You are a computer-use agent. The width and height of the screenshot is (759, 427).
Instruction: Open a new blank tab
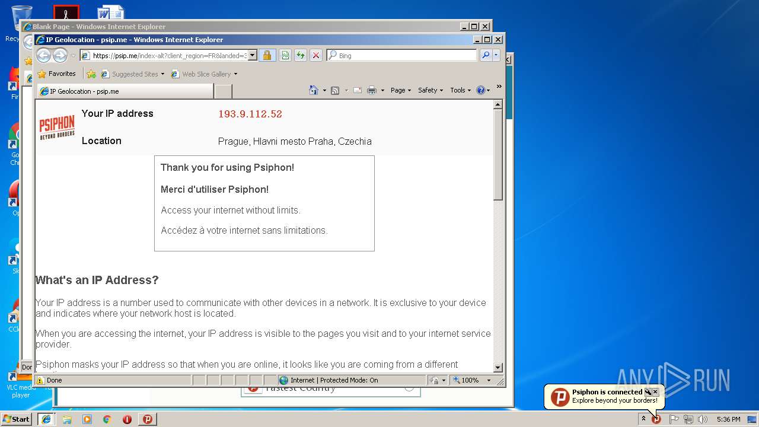(x=223, y=91)
